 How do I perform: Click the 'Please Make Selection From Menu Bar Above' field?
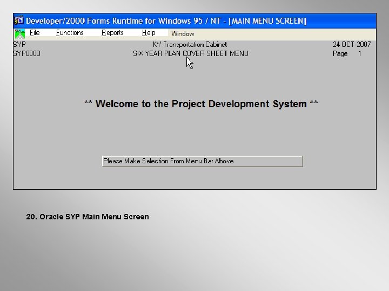[x=203, y=161]
